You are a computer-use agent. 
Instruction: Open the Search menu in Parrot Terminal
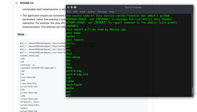pyautogui.click(x=91, y=12)
